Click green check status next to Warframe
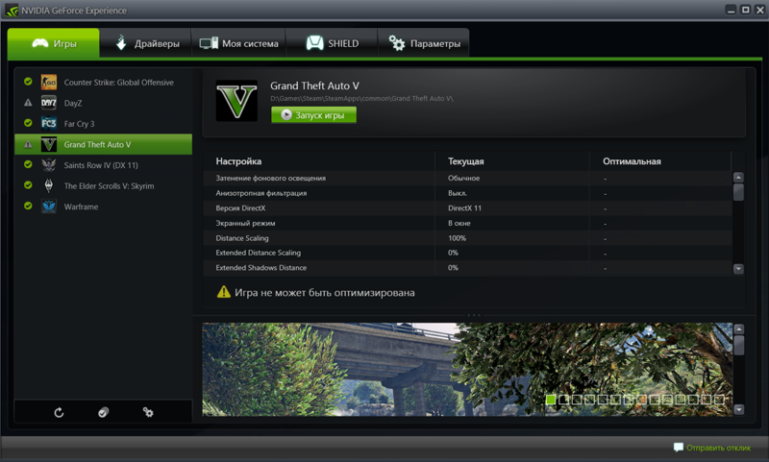The width and height of the screenshot is (769, 462). [28, 206]
